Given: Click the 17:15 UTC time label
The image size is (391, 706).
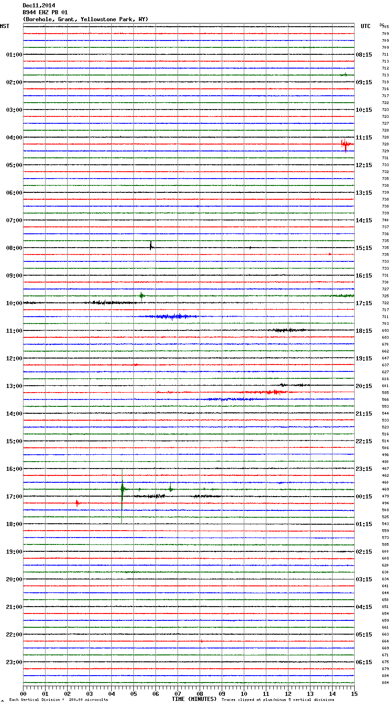Looking at the screenshot, I should [x=364, y=303].
